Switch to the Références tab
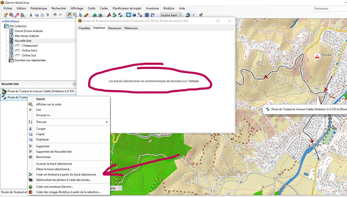347x197 pixels. coord(131,28)
